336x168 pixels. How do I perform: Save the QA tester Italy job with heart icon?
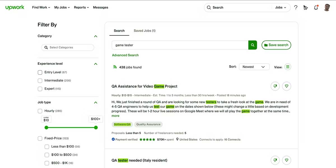286,160
